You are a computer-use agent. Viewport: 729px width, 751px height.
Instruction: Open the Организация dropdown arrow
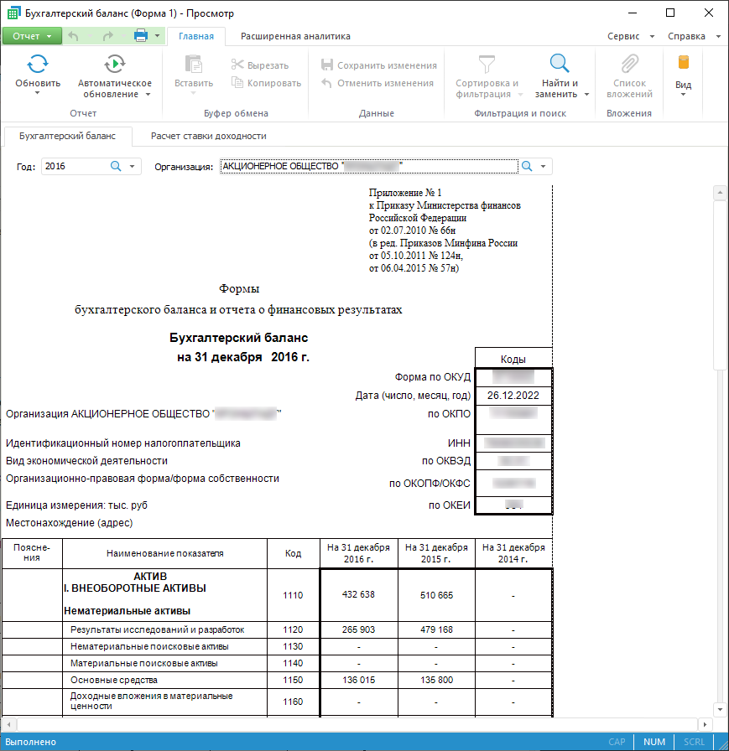[543, 166]
